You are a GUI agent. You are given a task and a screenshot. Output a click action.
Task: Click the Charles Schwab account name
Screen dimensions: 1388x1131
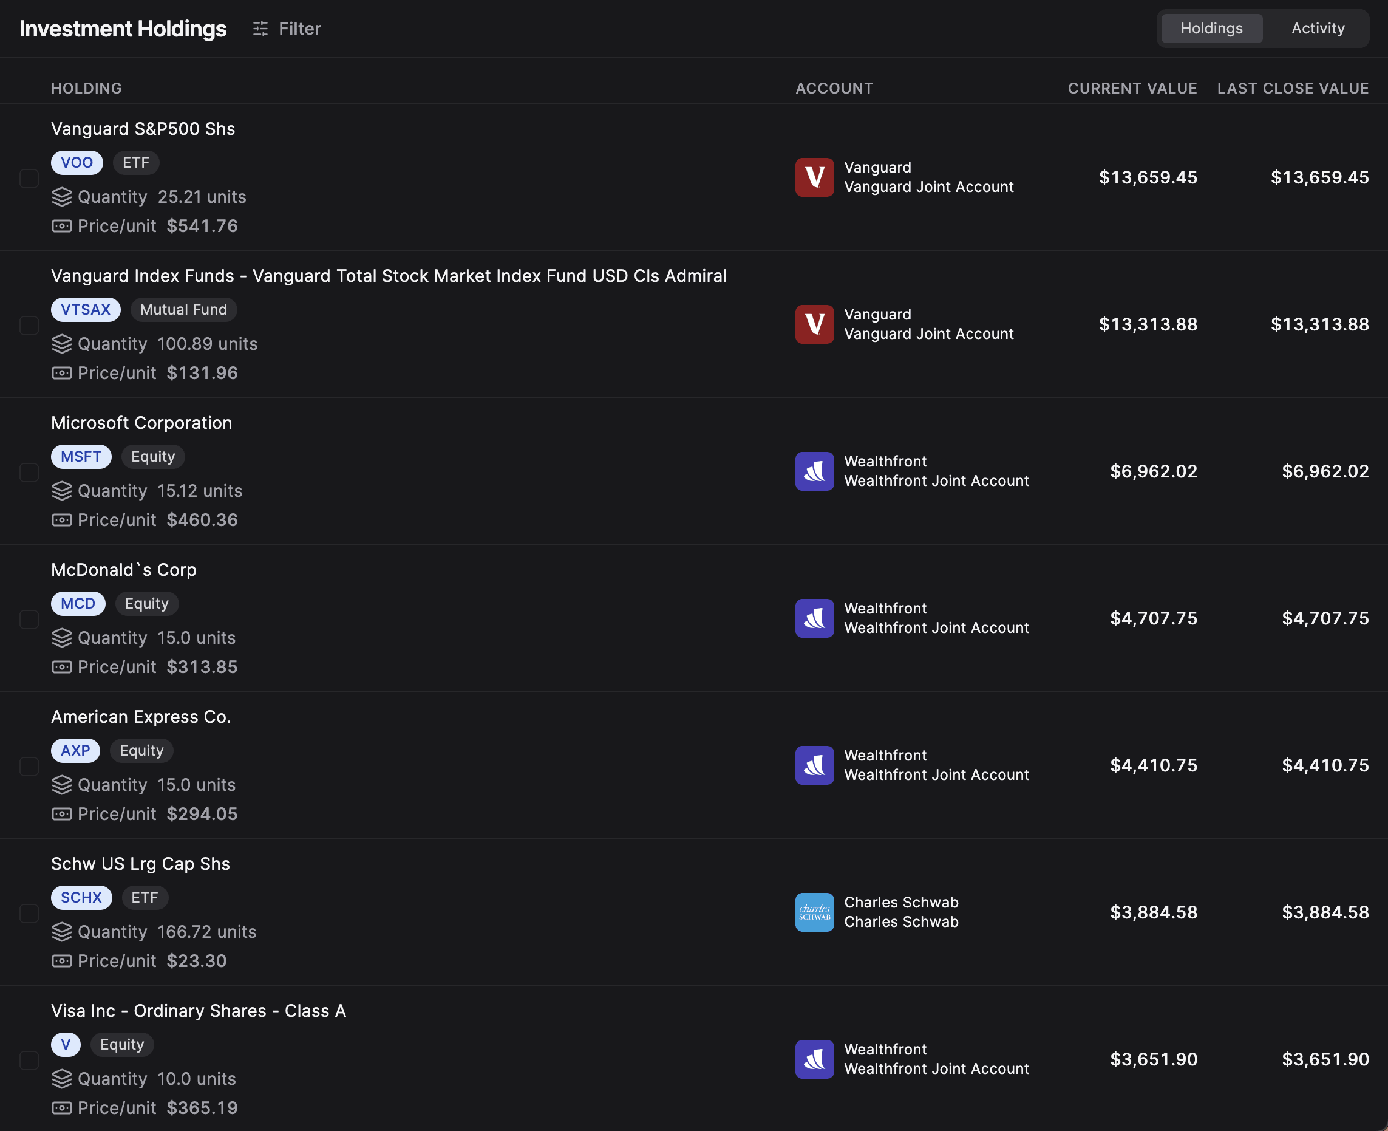pos(902,922)
